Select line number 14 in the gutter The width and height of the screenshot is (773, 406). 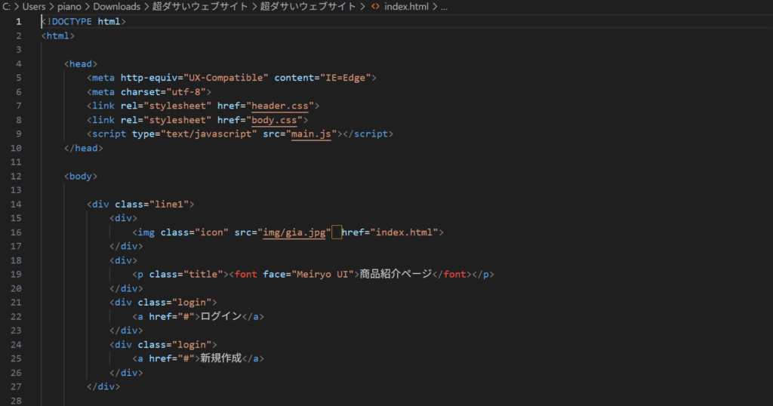click(16, 204)
